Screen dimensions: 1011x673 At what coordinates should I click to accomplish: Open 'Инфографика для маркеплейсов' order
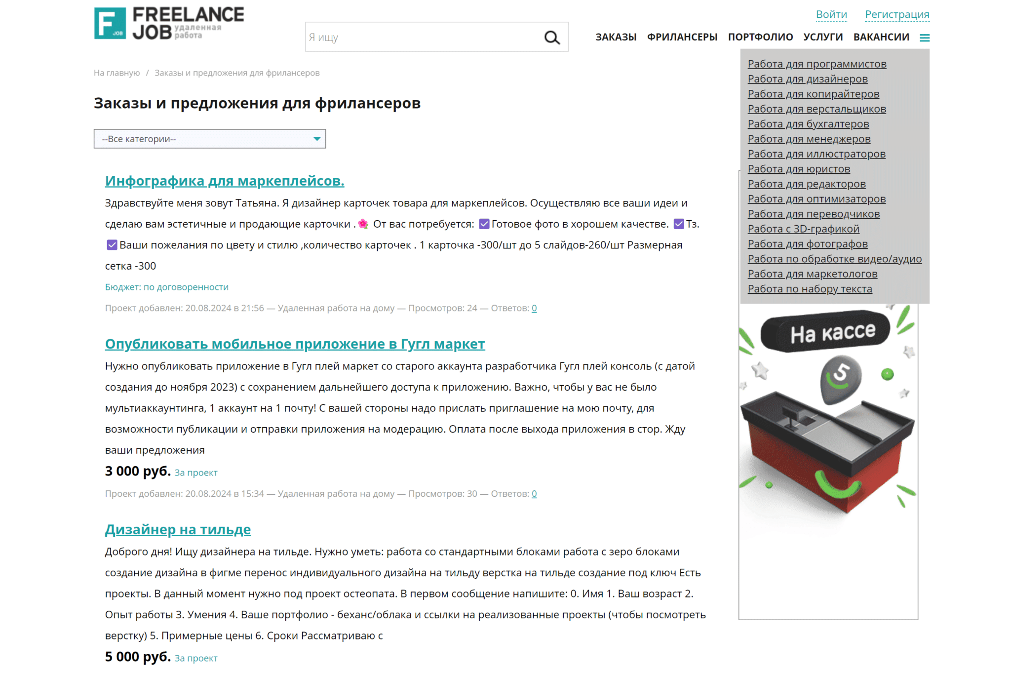coord(225,181)
